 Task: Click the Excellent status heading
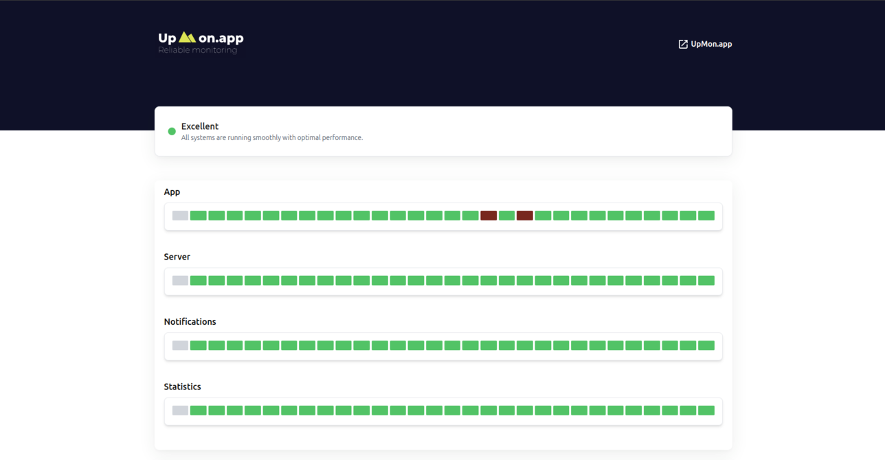(x=200, y=126)
